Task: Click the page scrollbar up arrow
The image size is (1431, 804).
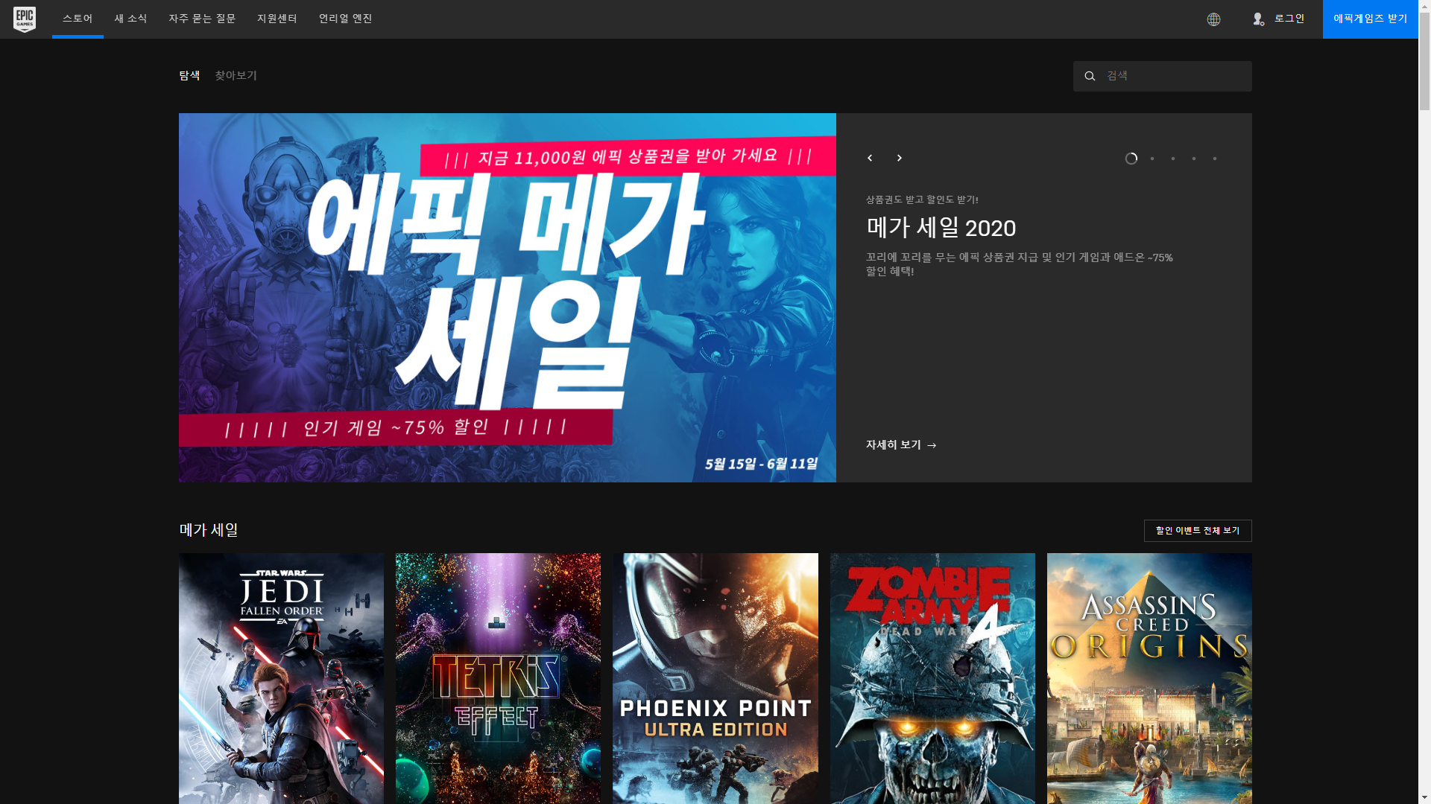Action: (1424, 6)
